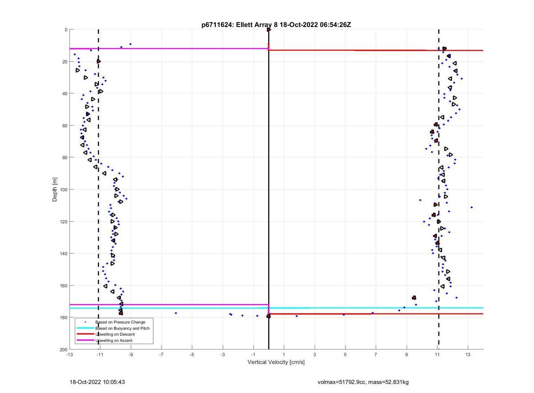Click the y-axis tick label '40'
This screenshot has width=534, height=393.
tap(65, 94)
